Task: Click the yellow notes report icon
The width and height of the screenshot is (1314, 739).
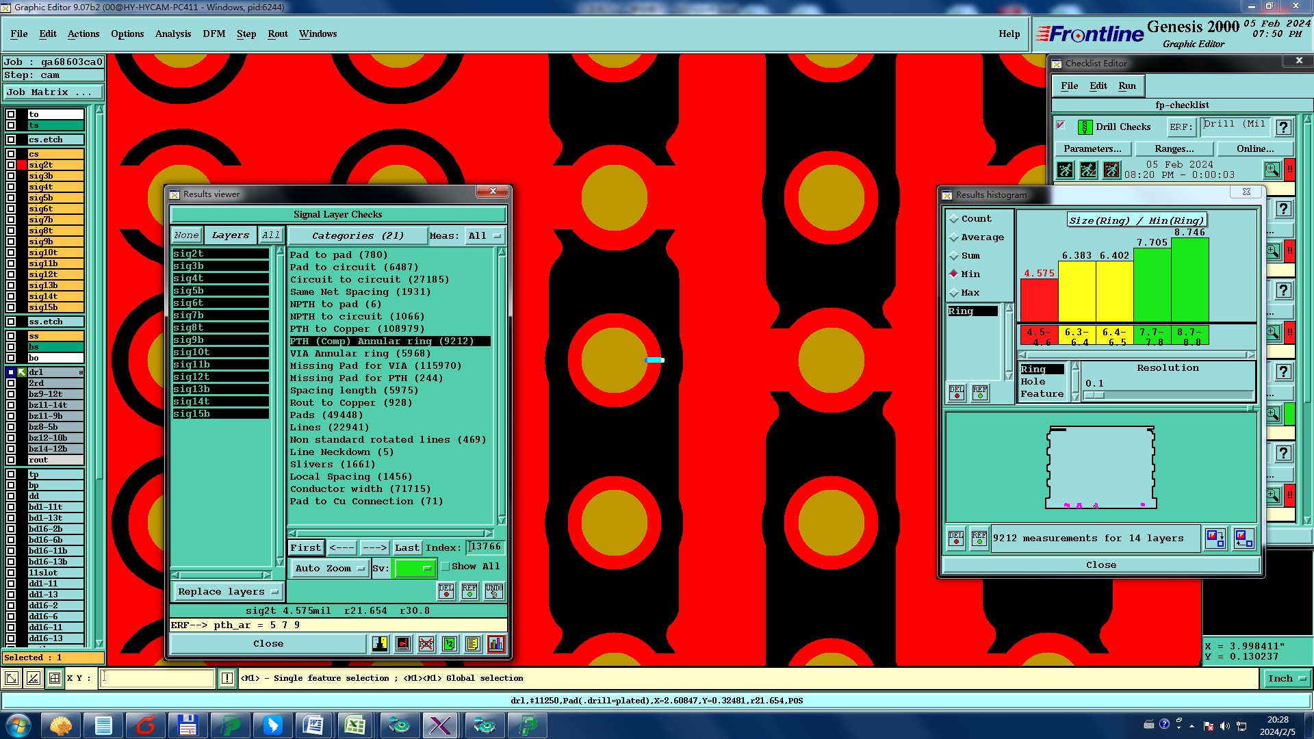Action: (x=473, y=644)
